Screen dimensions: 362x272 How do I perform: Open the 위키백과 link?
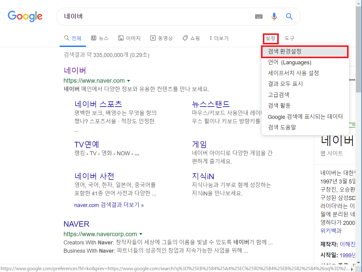point(331,231)
